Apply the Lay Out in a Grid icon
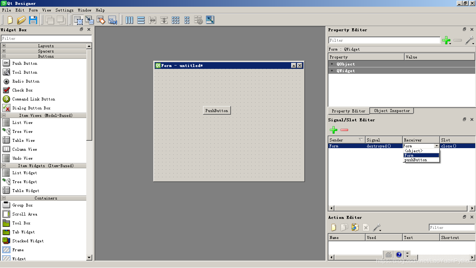Viewport: 476px width, 268px height. point(176,20)
